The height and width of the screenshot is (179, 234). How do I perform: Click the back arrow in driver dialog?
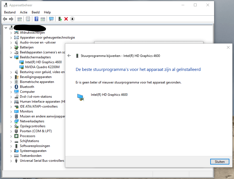(x=69, y=56)
